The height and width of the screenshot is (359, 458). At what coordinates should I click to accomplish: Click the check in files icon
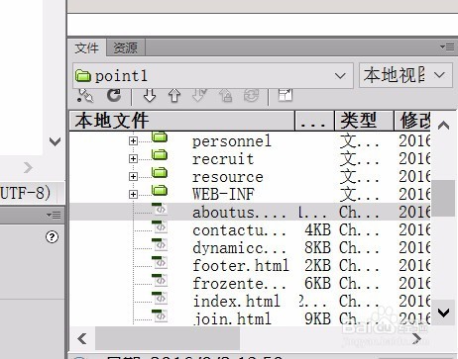(226, 96)
